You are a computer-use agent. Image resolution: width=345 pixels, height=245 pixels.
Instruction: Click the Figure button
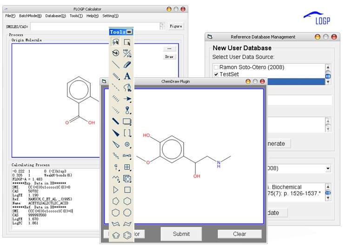pyautogui.click(x=176, y=26)
